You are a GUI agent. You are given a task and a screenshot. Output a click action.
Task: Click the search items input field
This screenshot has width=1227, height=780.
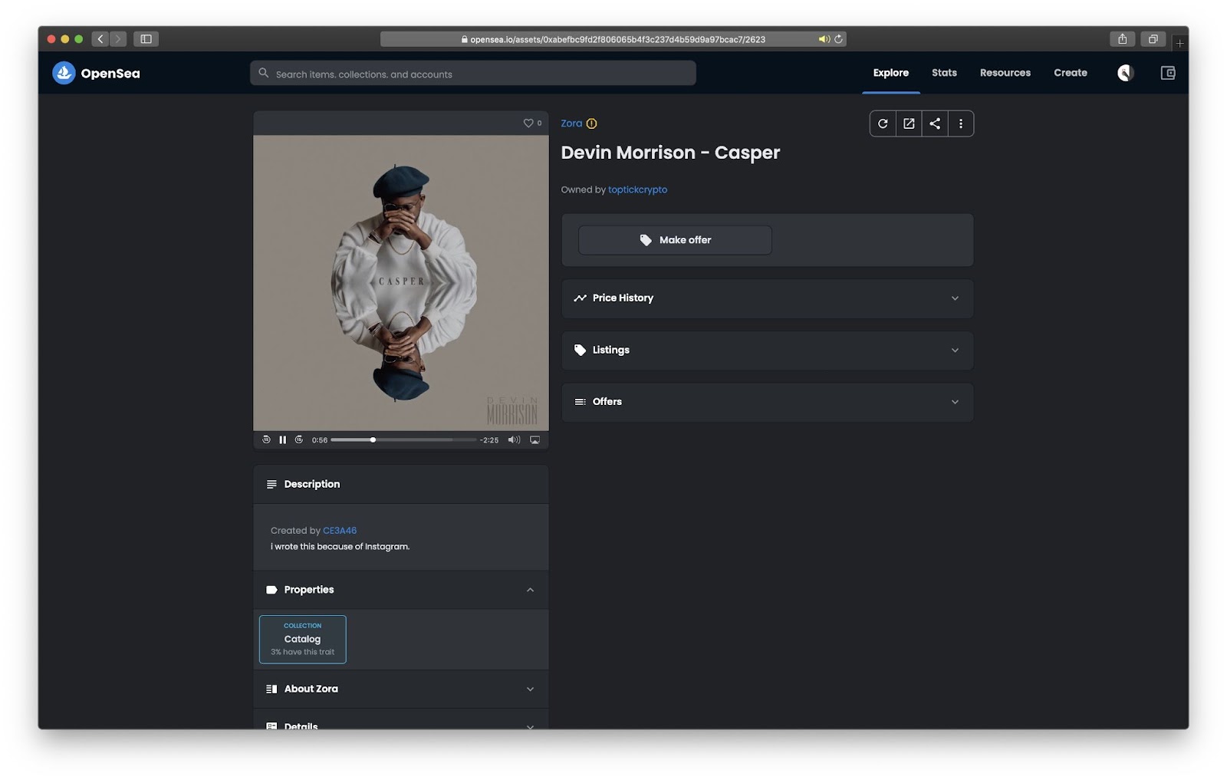[473, 73]
